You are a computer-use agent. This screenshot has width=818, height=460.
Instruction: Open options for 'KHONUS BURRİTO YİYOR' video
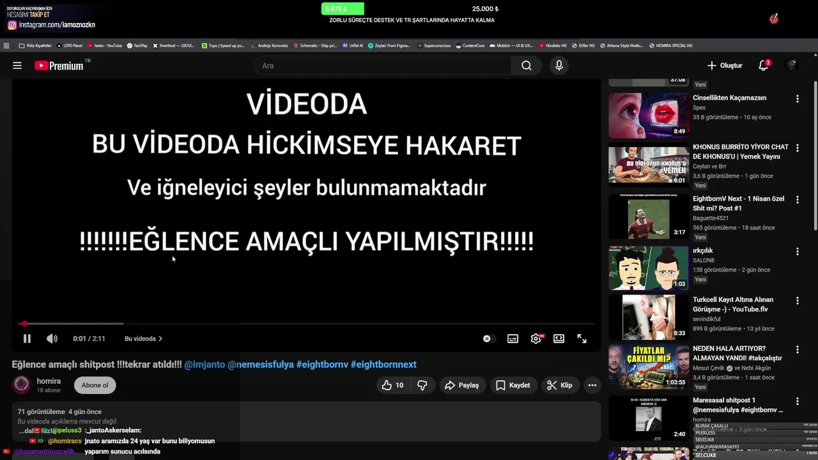click(x=797, y=148)
